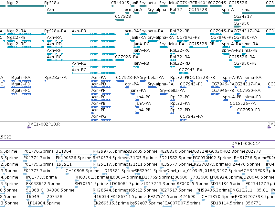The width and height of the screenshot is (275, 208).
Task: Click the RpS28a gene label
Action: tap(52, 3)
